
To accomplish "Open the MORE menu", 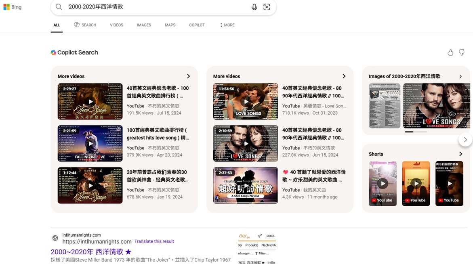I will click(227, 25).
